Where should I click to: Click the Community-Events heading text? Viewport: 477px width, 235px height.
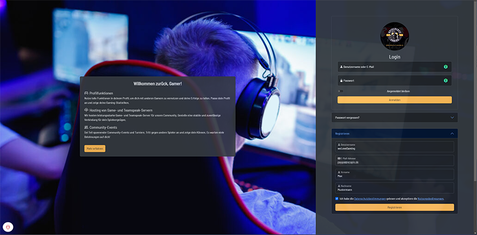pyautogui.click(x=103, y=127)
